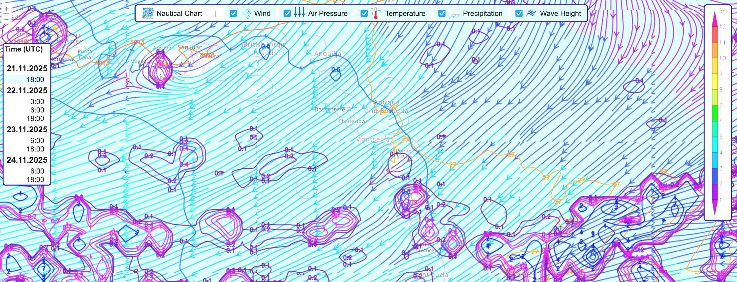The width and height of the screenshot is (737, 282).
Task: Click the Wind gust icon
Action: (x=246, y=14)
